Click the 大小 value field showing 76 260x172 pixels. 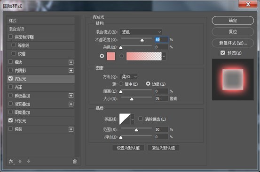(x=162, y=98)
